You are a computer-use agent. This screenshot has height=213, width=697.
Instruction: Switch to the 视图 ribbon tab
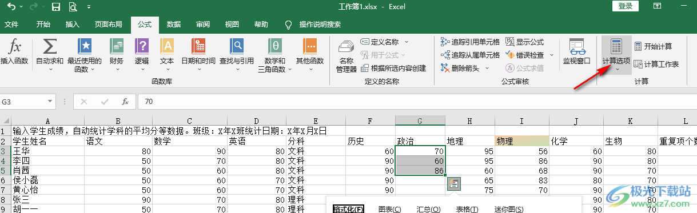(x=232, y=25)
